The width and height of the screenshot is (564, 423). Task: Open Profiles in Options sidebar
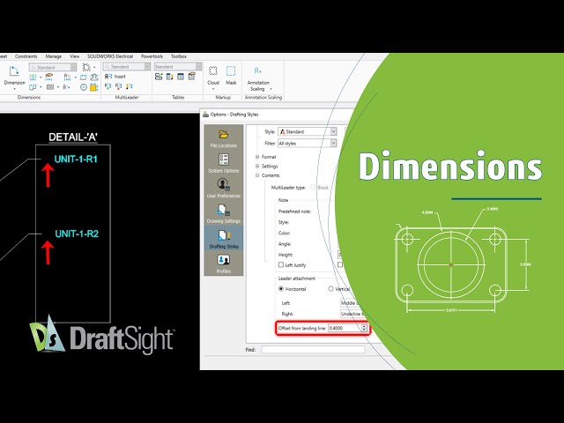223,263
